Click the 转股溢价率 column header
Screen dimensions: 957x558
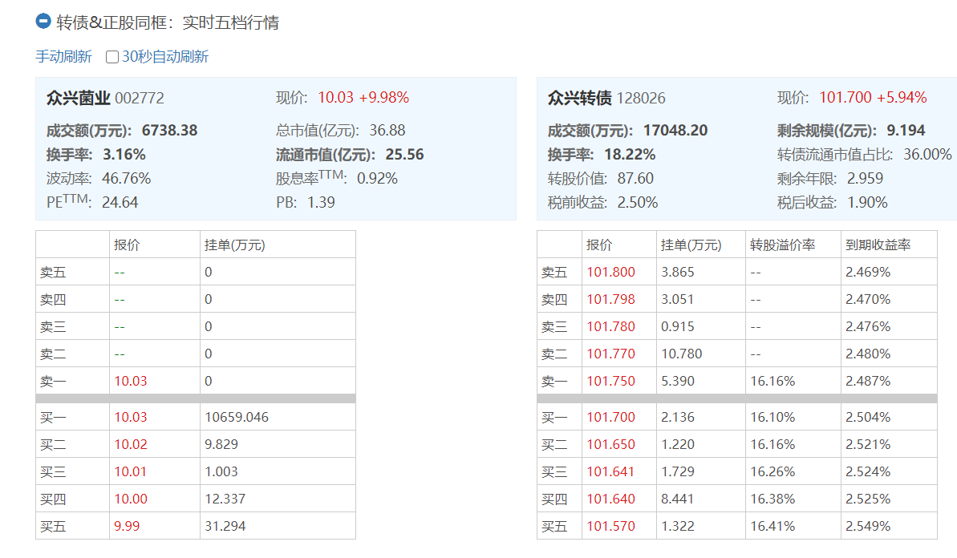click(782, 245)
